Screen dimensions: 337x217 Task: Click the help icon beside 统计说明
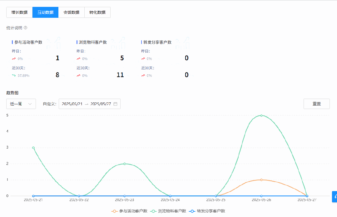coord(26,28)
